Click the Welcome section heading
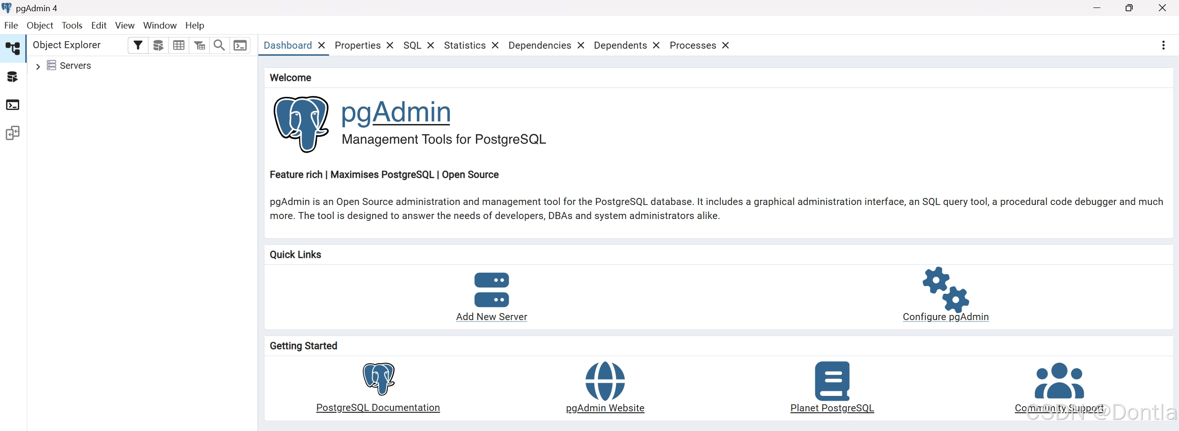Image resolution: width=1179 pixels, height=431 pixels. tap(291, 78)
